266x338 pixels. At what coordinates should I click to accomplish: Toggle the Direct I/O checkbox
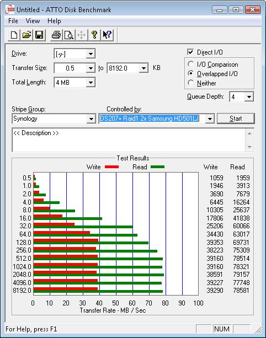tap(190, 52)
